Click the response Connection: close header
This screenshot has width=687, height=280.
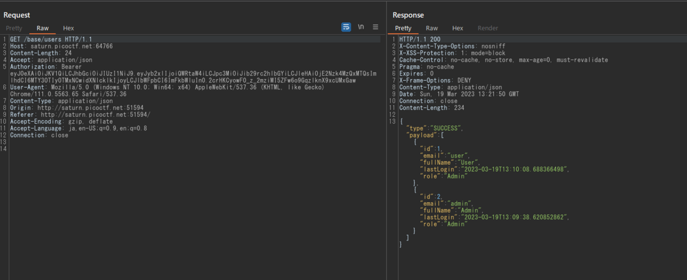click(428, 101)
